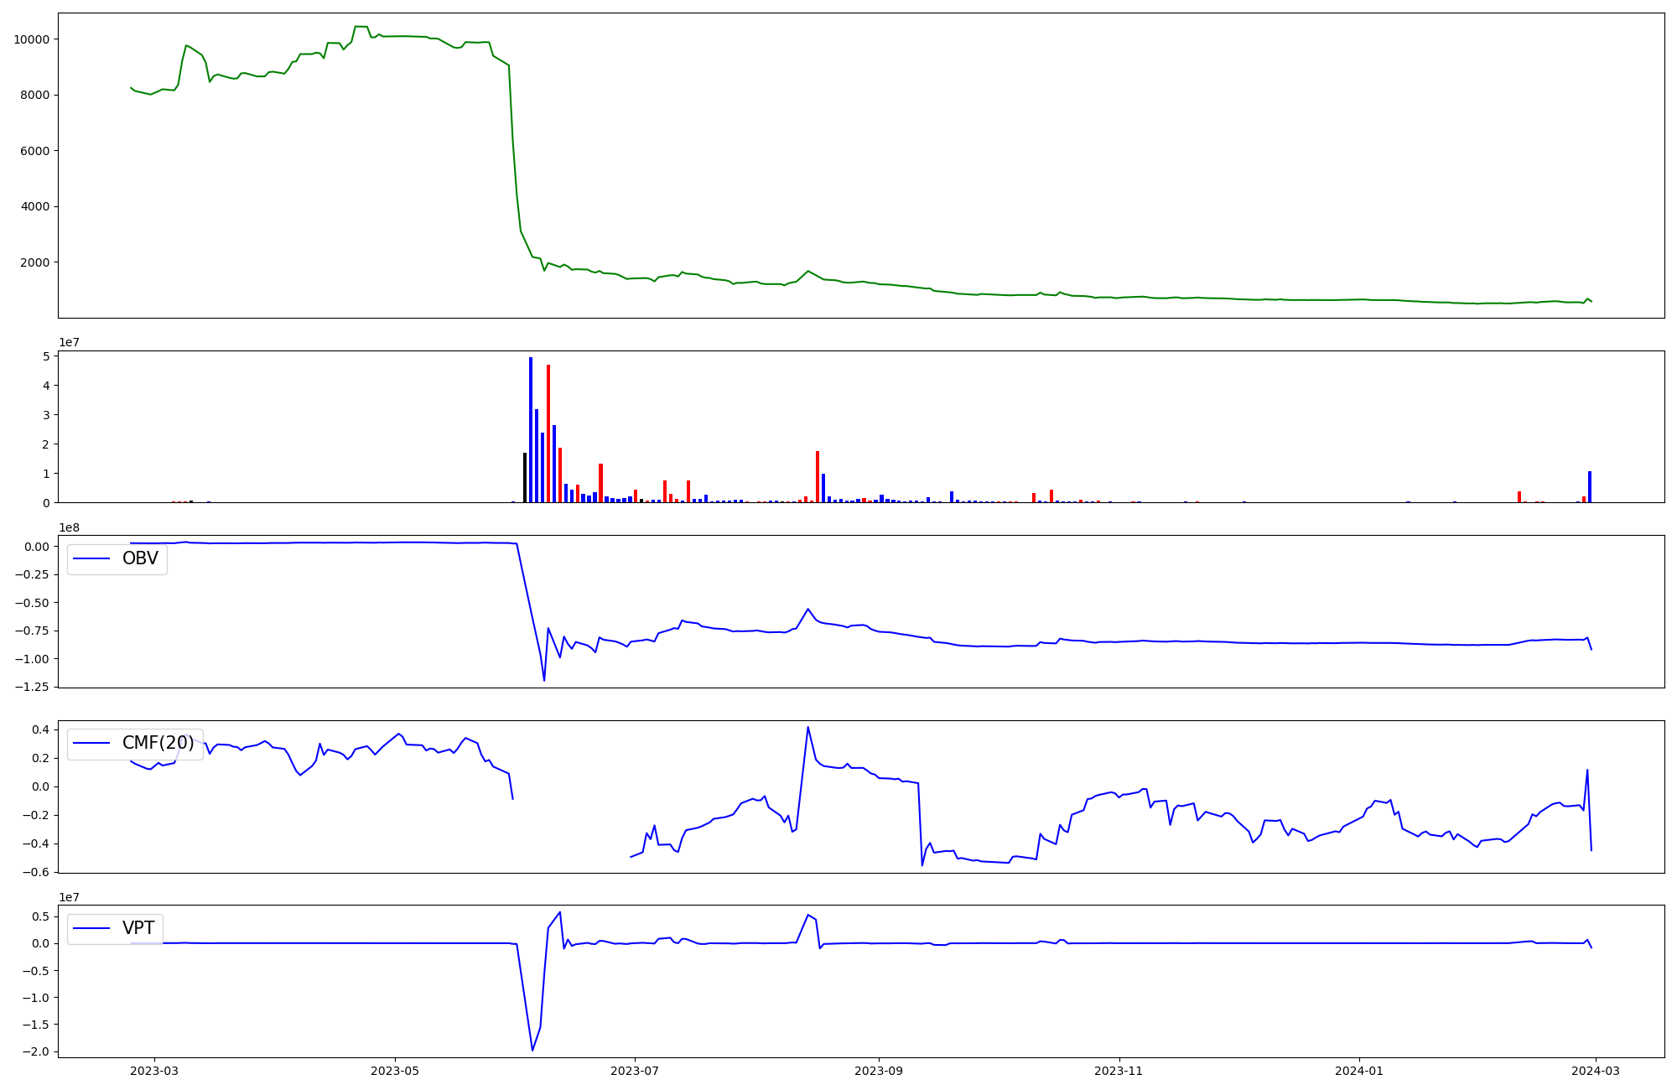Click the 2023-11 x-axis date label

pos(1119,1071)
